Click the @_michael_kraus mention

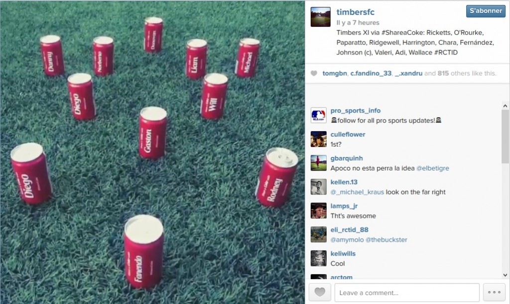click(357, 192)
